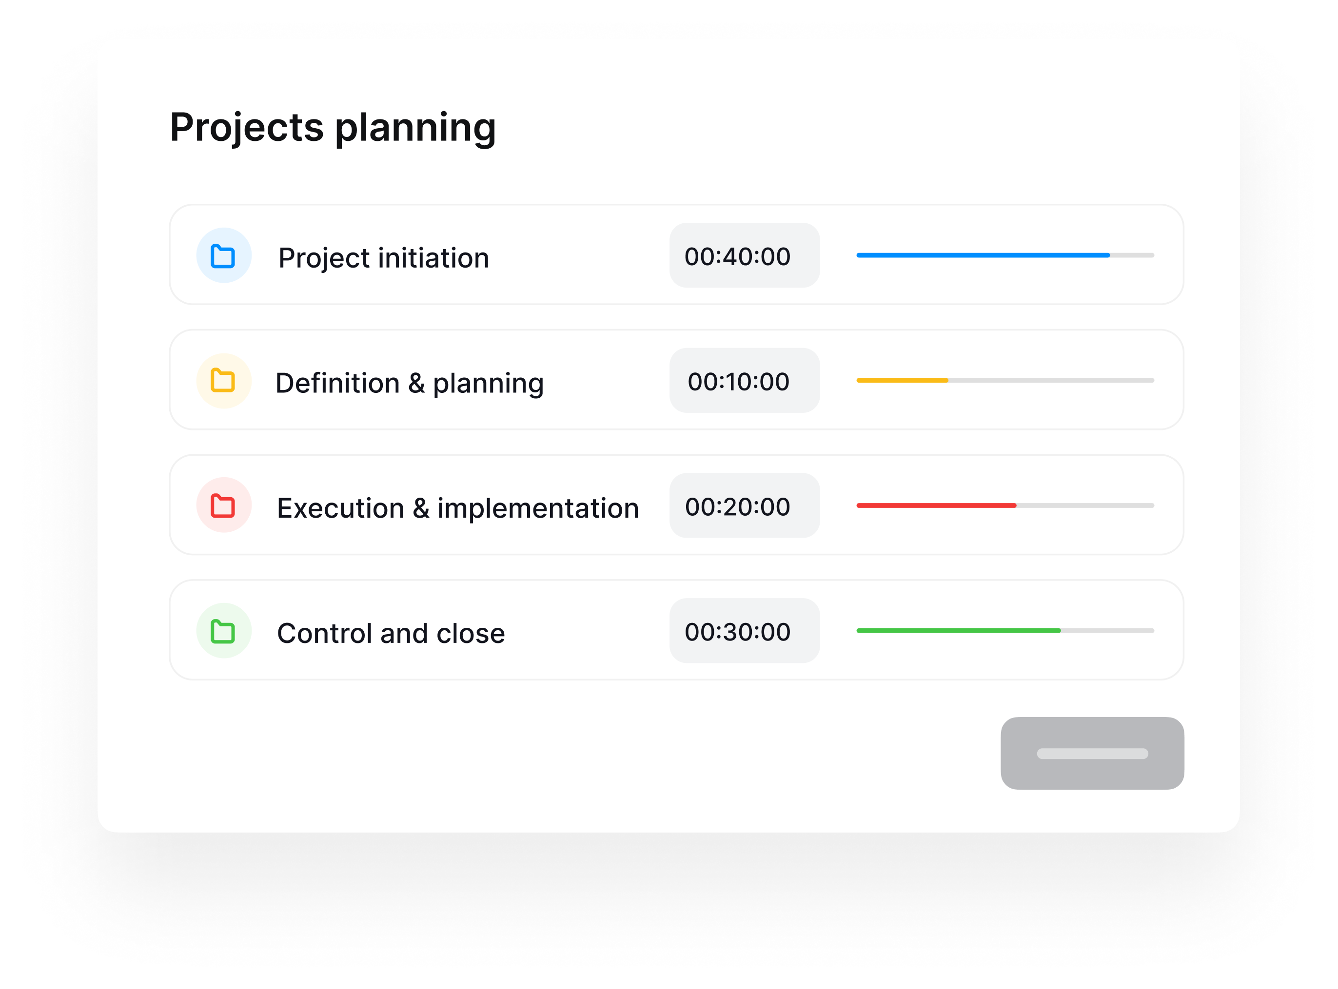The width and height of the screenshot is (1338, 989).
Task: Click the 00:40:00 time field
Action: click(744, 255)
